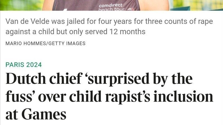The image size is (223, 125).
Task: Open the PARIS 2024 section link
Action: pos(24,65)
